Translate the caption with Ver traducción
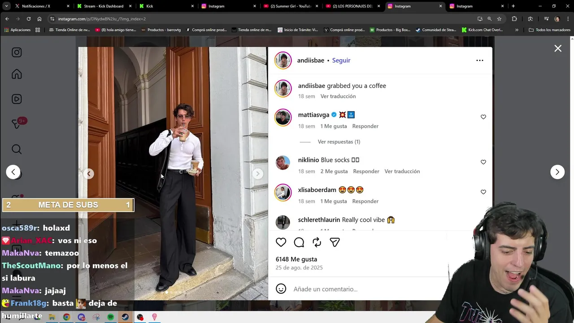Viewport: 574px width, 323px height. [338, 96]
